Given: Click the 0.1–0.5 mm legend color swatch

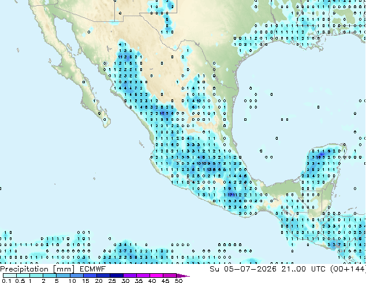Looking at the screenshot, I should point(10,275).
